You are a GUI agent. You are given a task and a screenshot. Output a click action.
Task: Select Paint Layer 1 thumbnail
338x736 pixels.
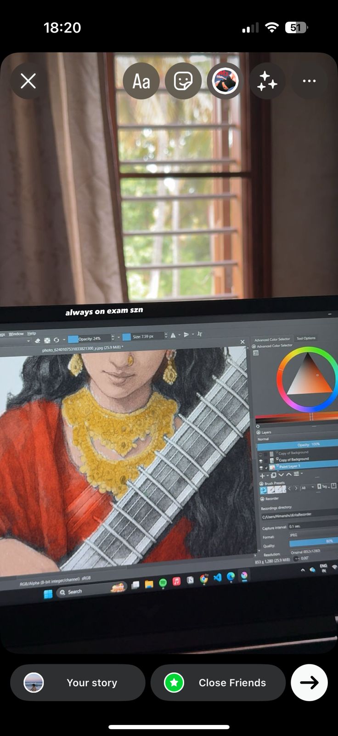tap(273, 467)
